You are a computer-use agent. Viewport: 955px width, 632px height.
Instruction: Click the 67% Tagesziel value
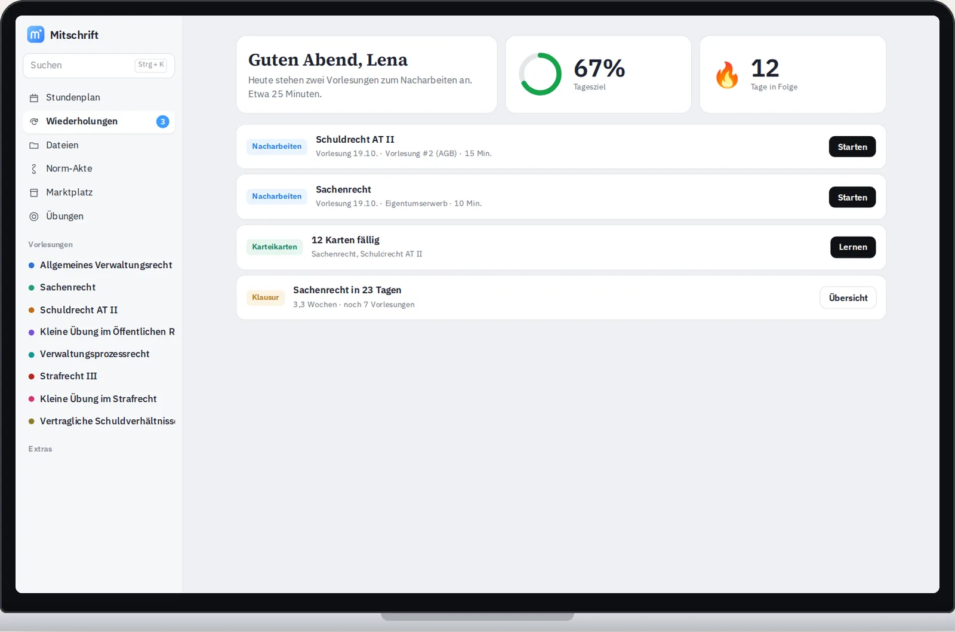click(599, 68)
